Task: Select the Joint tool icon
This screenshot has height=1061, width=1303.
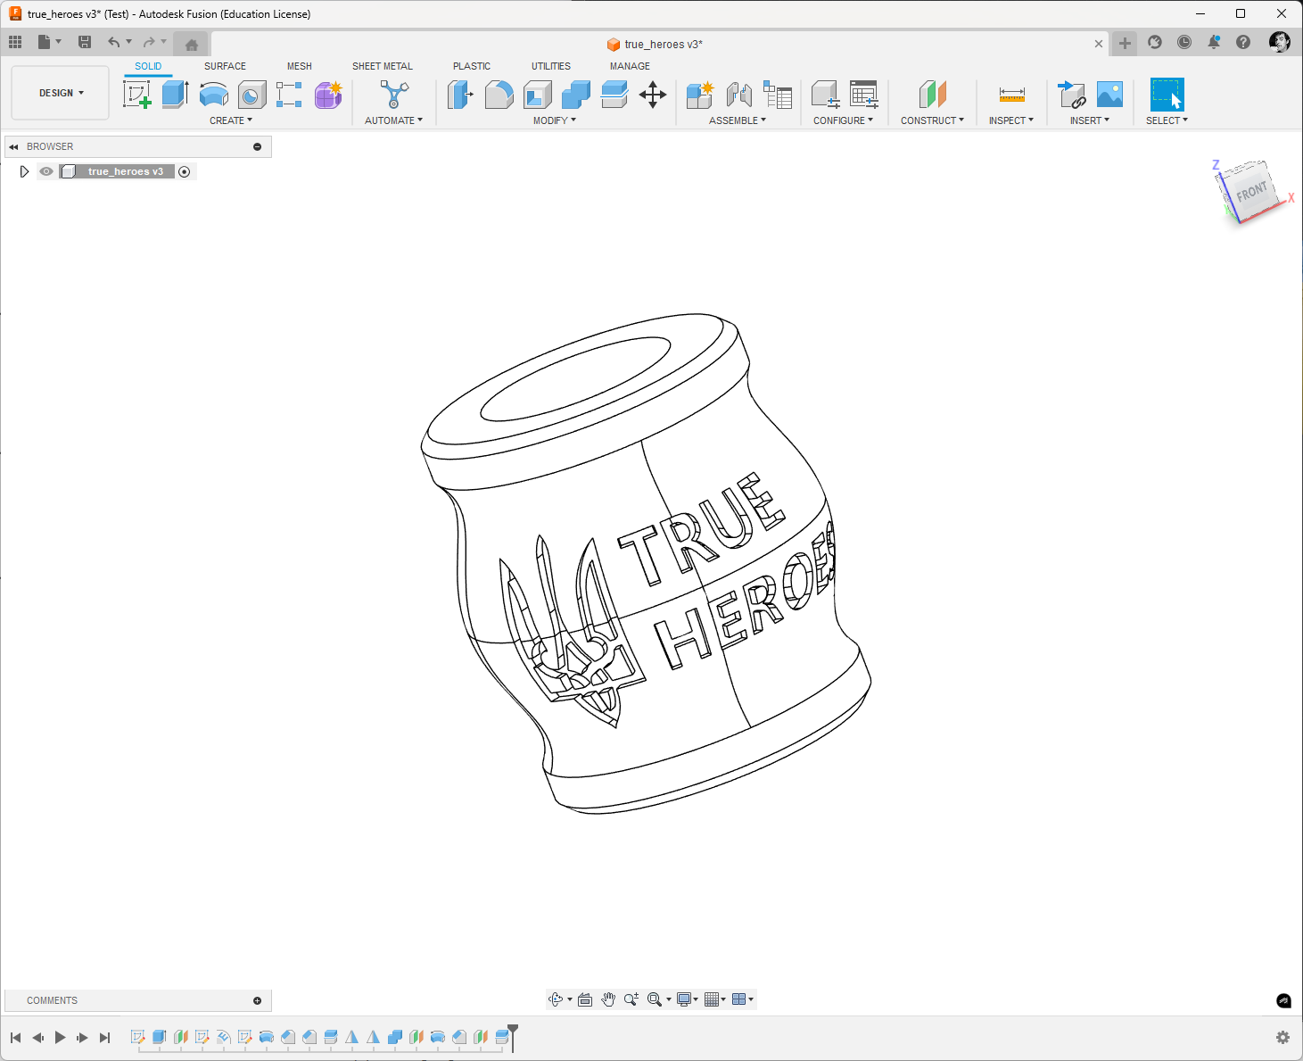Action: (x=738, y=94)
